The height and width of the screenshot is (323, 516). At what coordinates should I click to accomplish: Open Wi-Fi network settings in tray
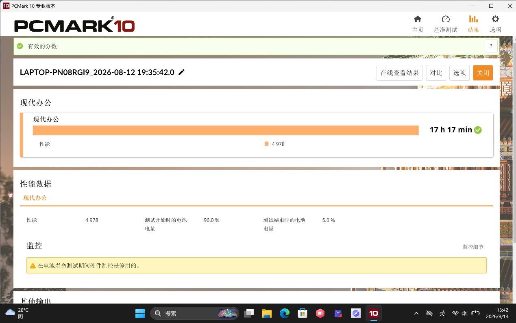click(x=455, y=313)
